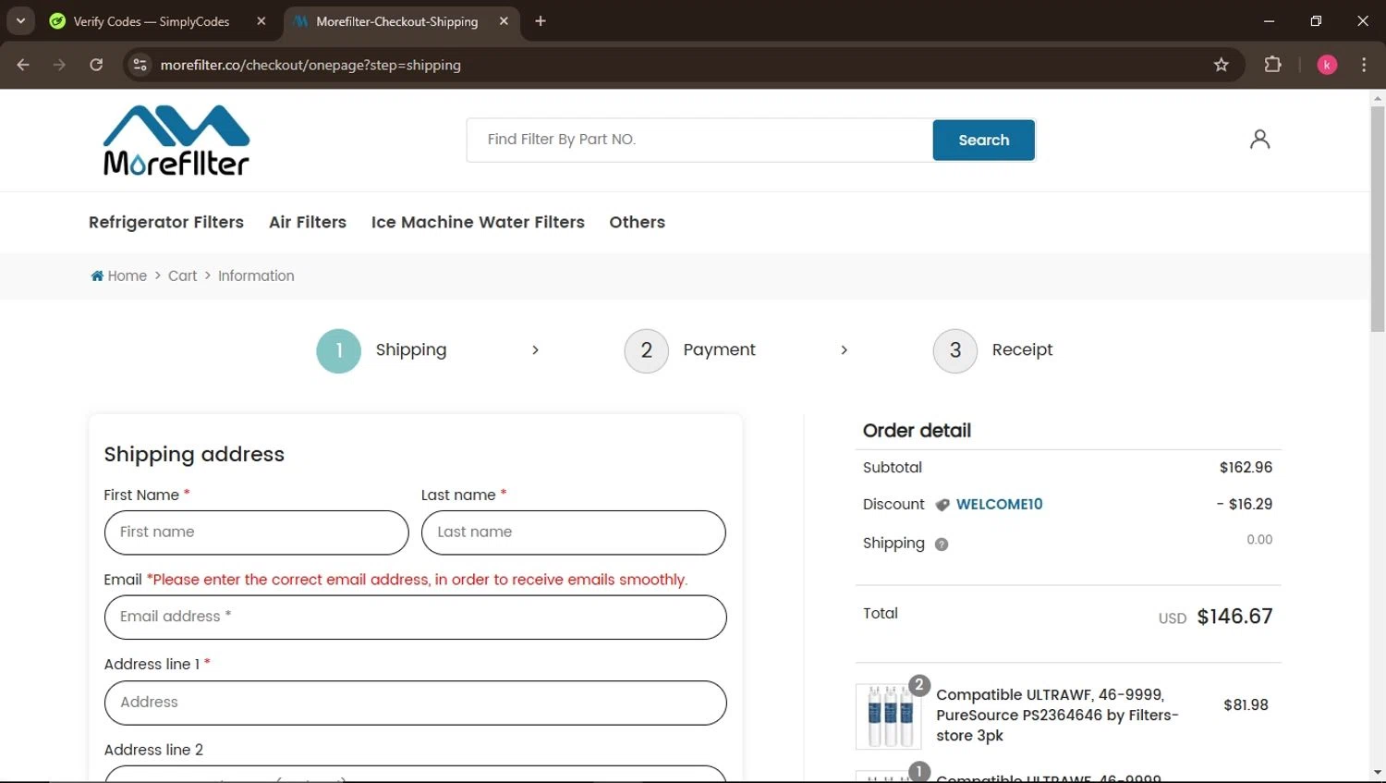The image size is (1386, 783).
Task: Close the Morefilter-Checkout-Shipping tab
Action: point(504,21)
